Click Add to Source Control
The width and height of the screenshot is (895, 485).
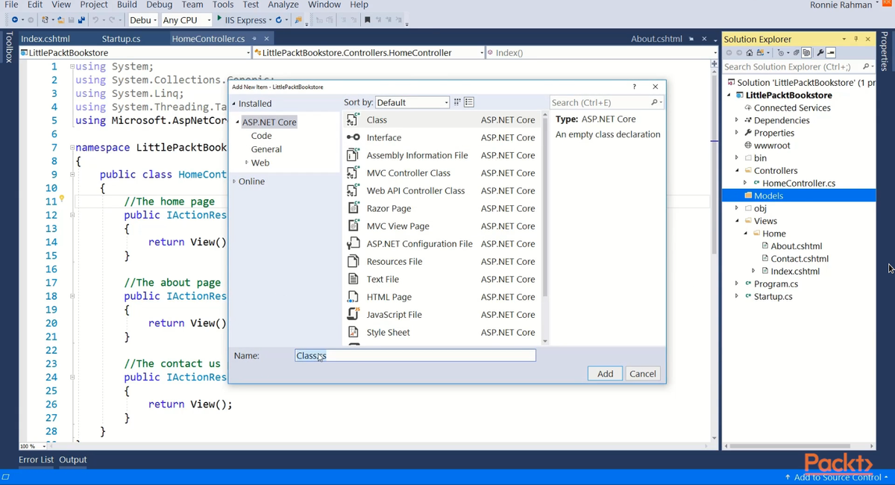point(836,477)
